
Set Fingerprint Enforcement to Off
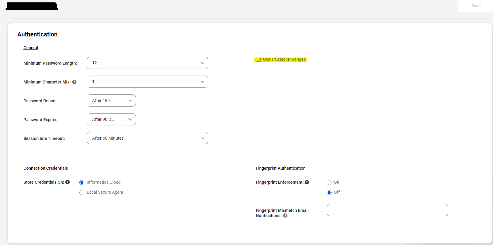329,192
